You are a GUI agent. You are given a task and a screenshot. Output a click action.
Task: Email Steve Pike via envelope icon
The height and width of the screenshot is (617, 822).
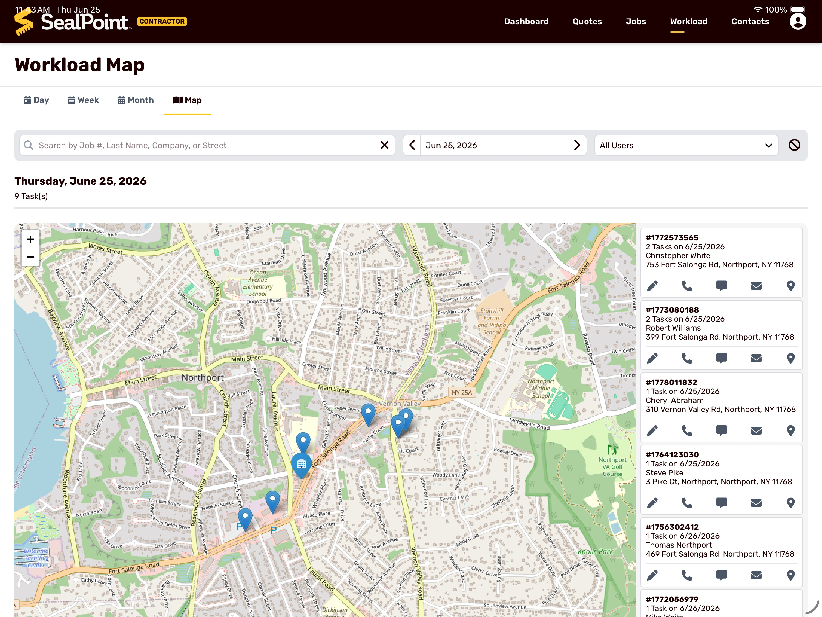pyautogui.click(x=756, y=503)
